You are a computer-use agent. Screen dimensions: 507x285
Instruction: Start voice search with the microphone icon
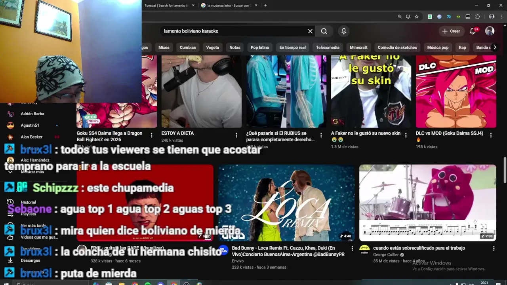[x=343, y=31]
